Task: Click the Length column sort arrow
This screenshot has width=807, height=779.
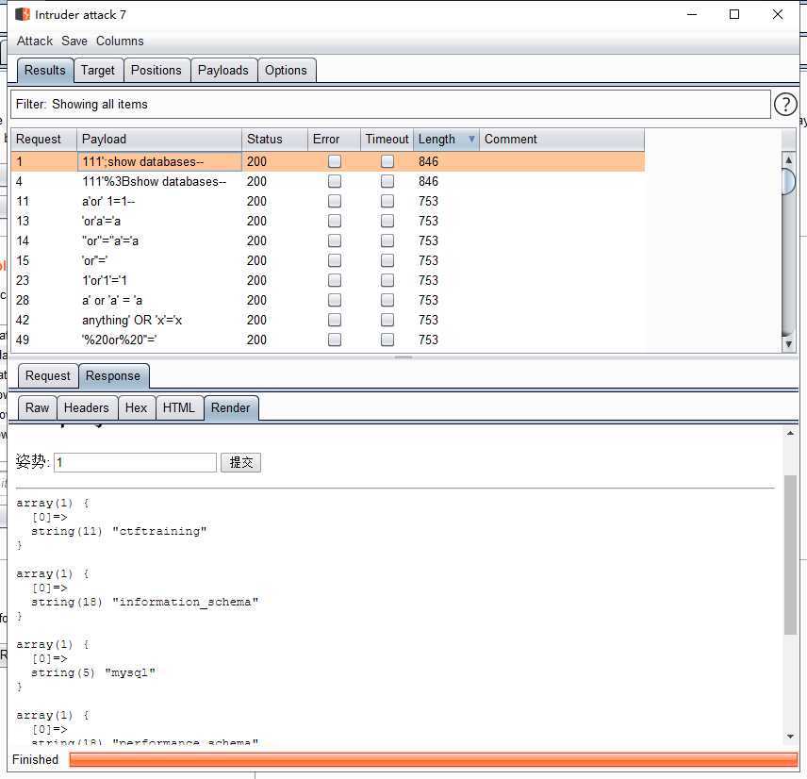Action: tap(471, 139)
